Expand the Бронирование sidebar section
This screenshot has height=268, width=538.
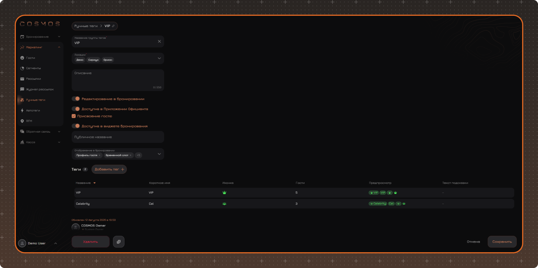point(59,37)
